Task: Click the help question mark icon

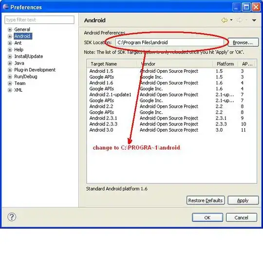Action: click(12, 217)
